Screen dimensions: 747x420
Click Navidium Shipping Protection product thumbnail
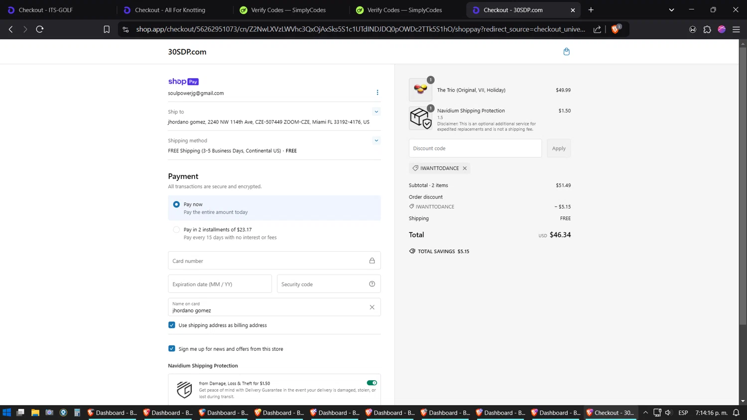(x=420, y=118)
